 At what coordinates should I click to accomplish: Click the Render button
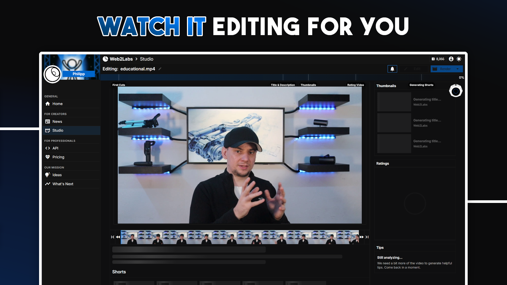[443, 69]
